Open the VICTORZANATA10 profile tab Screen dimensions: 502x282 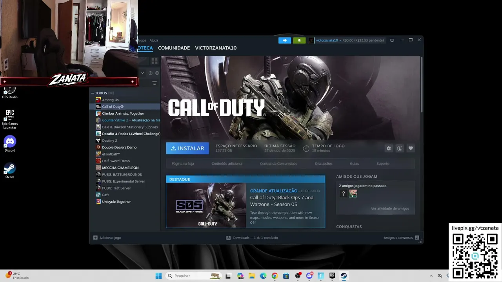tap(216, 48)
